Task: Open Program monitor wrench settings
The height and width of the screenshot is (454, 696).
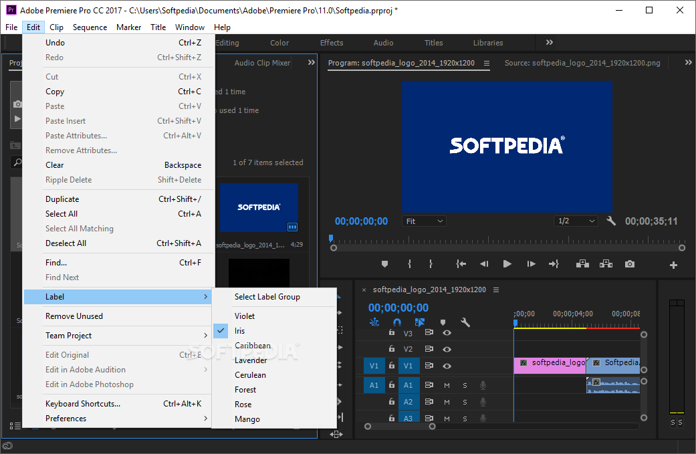Action: click(x=611, y=221)
